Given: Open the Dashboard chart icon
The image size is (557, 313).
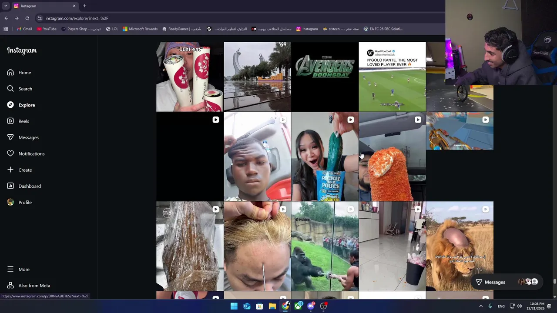Looking at the screenshot, I should [x=10, y=186].
